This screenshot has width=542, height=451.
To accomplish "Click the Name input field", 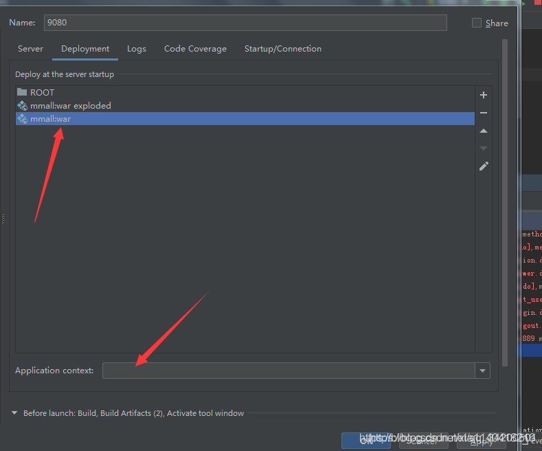I will point(245,23).
